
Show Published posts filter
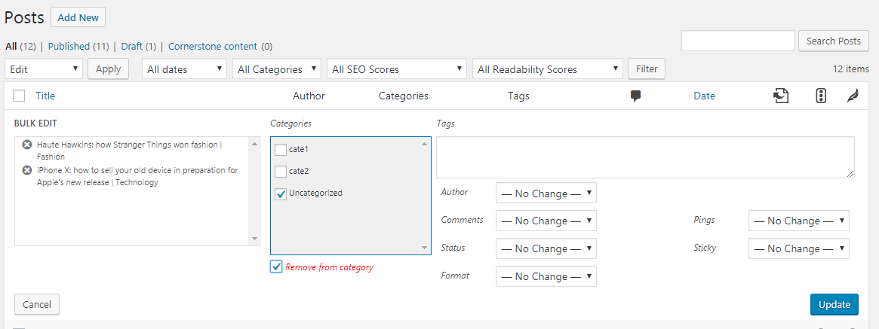pyautogui.click(x=69, y=47)
